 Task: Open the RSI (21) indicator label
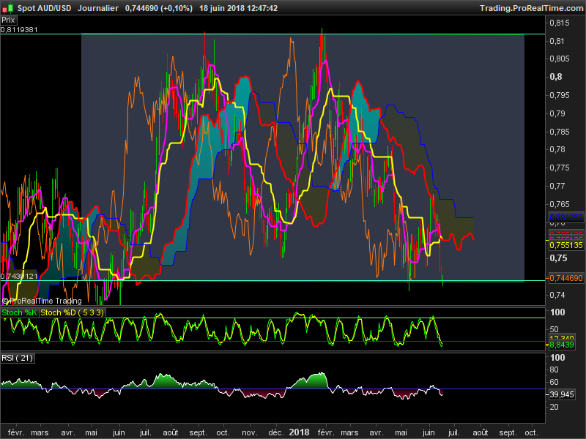point(18,358)
